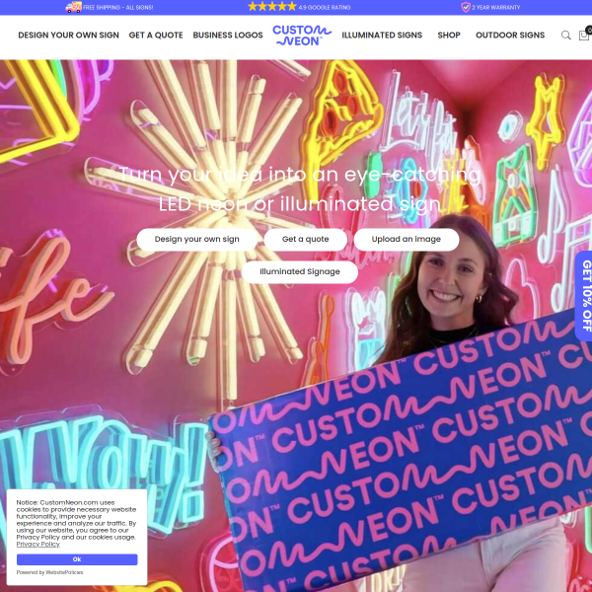Click the Custom Neon logo
Viewport: 592px width, 592px height.
(x=302, y=36)
